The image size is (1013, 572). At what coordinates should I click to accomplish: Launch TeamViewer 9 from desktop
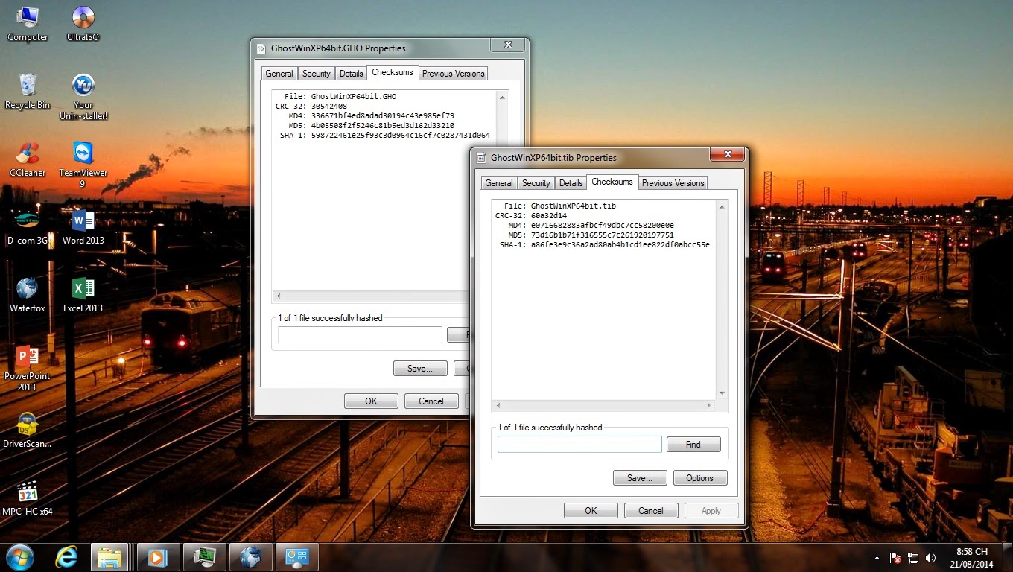point(83,154)
